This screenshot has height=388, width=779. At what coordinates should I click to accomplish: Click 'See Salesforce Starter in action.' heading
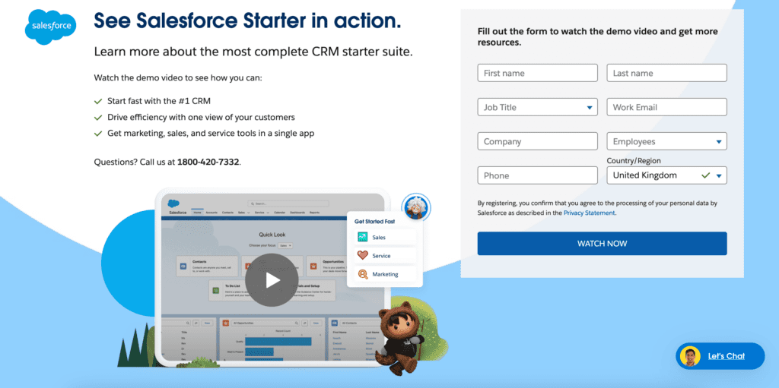[x=247, y=21]
